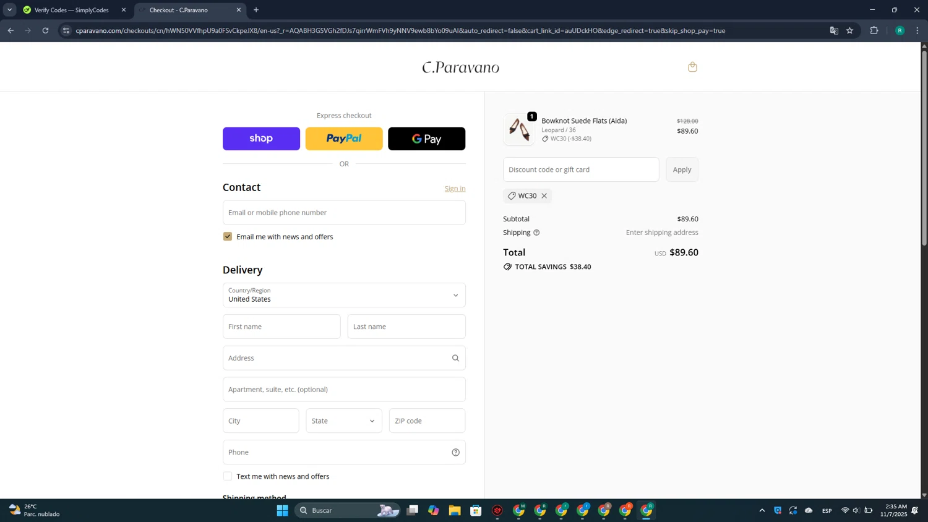Select the Checkout - C.Paravano tab
This screenshot has height=522, width=928.
(190, 10)
